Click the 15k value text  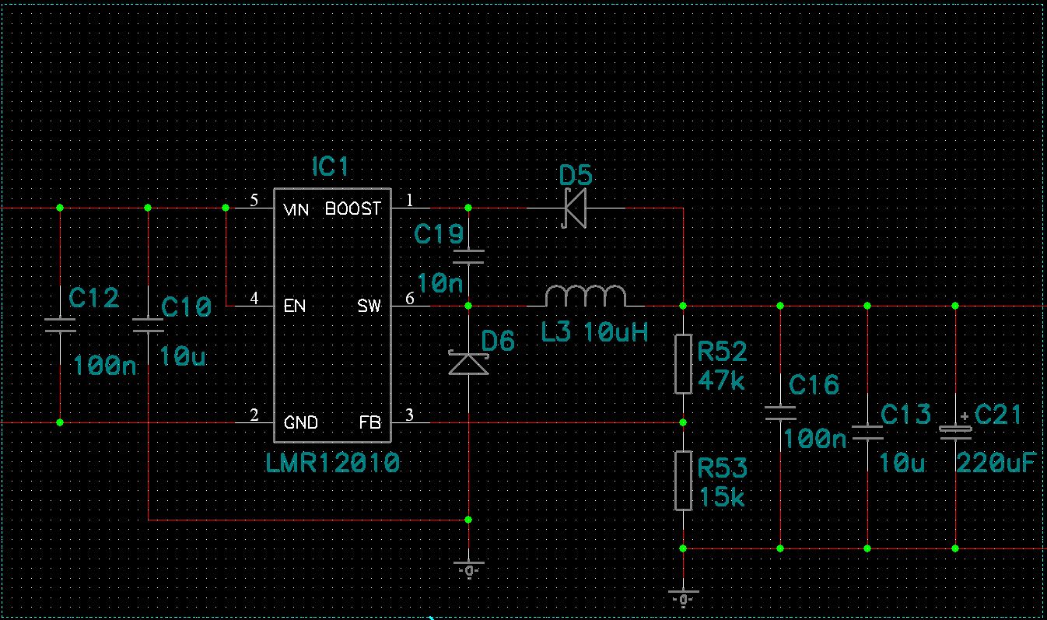(721, 497)
